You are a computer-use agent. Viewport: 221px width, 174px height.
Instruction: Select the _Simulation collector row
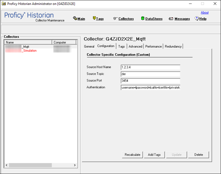point(41,51)
